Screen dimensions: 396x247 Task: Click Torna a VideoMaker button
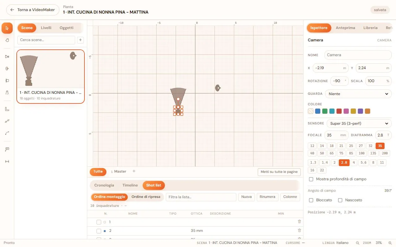tap(33, 10)
